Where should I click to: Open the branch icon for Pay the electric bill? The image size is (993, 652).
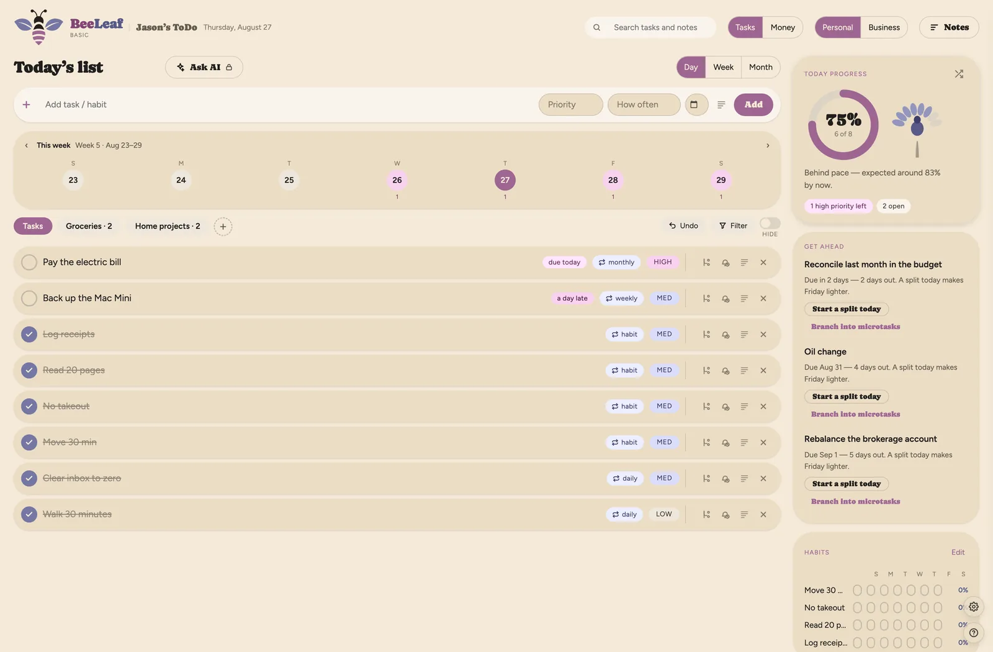click(x=706, y=263)
